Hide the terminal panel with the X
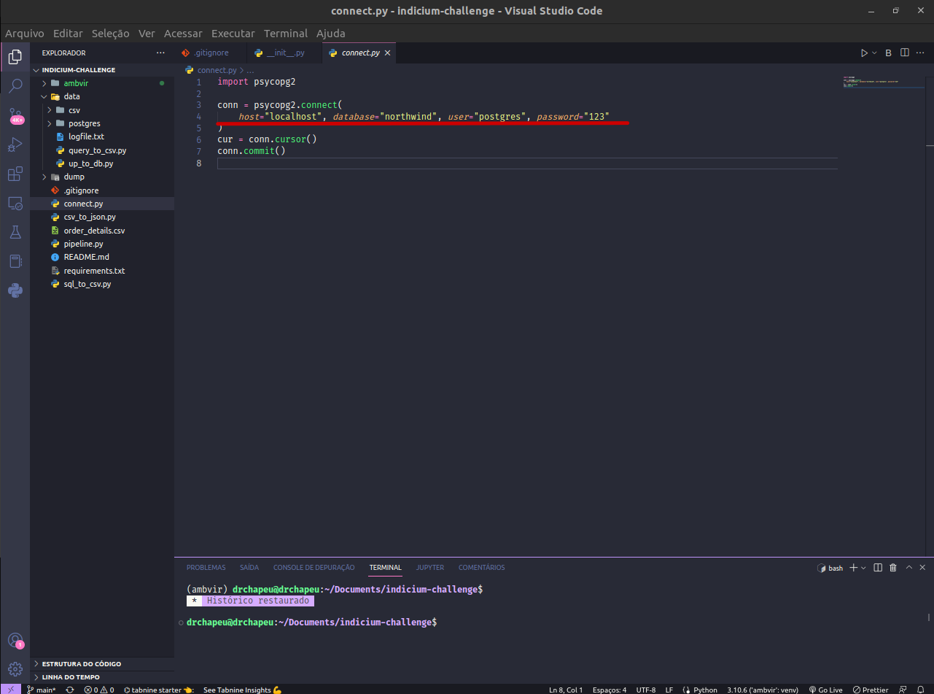This screenshot has width=934, height=694. (x=922, y=567)
